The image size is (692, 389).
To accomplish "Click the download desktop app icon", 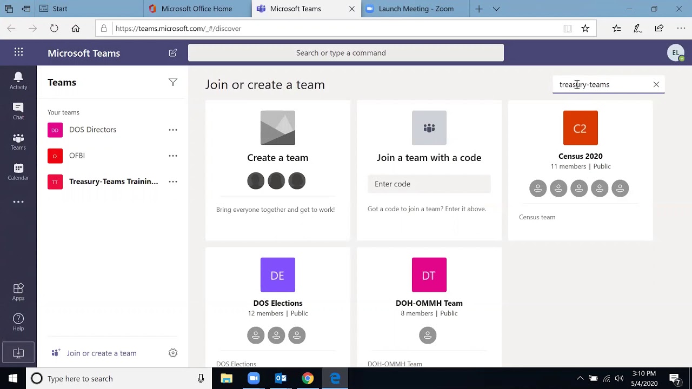I will click(18, 353).
